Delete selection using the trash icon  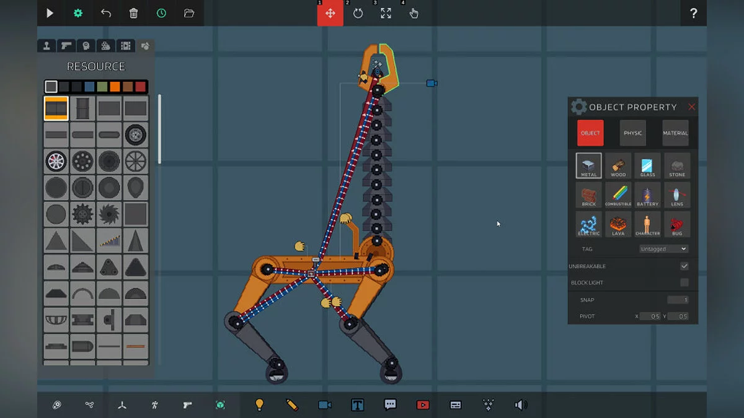133,13
